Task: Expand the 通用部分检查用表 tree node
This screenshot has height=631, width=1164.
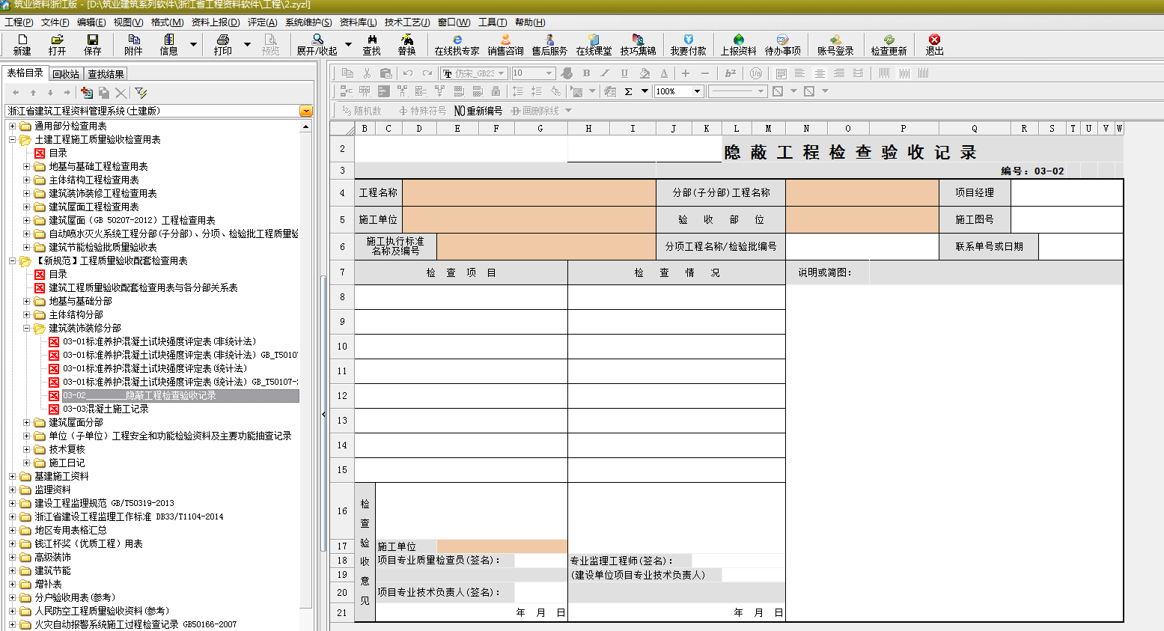Action: coord(12,126)
